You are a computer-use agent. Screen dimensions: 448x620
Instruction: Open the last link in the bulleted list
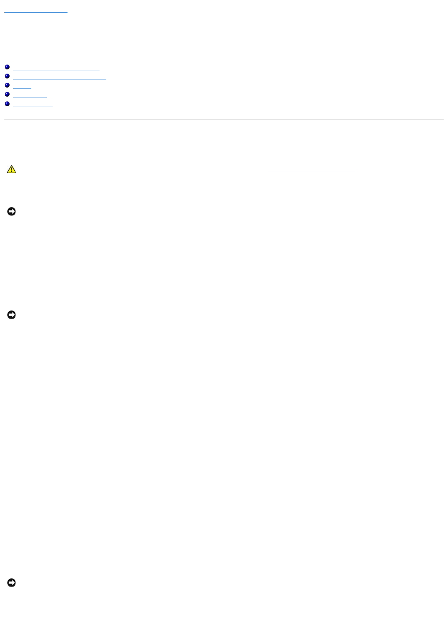point(33,104)
